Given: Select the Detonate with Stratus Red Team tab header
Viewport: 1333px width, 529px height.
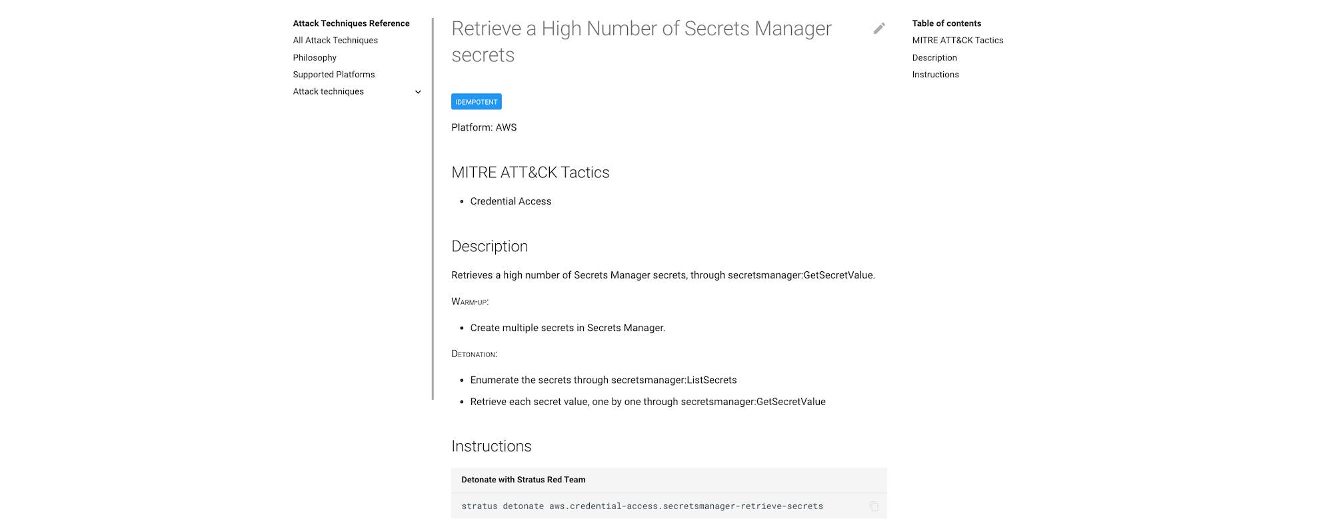Looking at the screenshot, I should coord(523,479).
